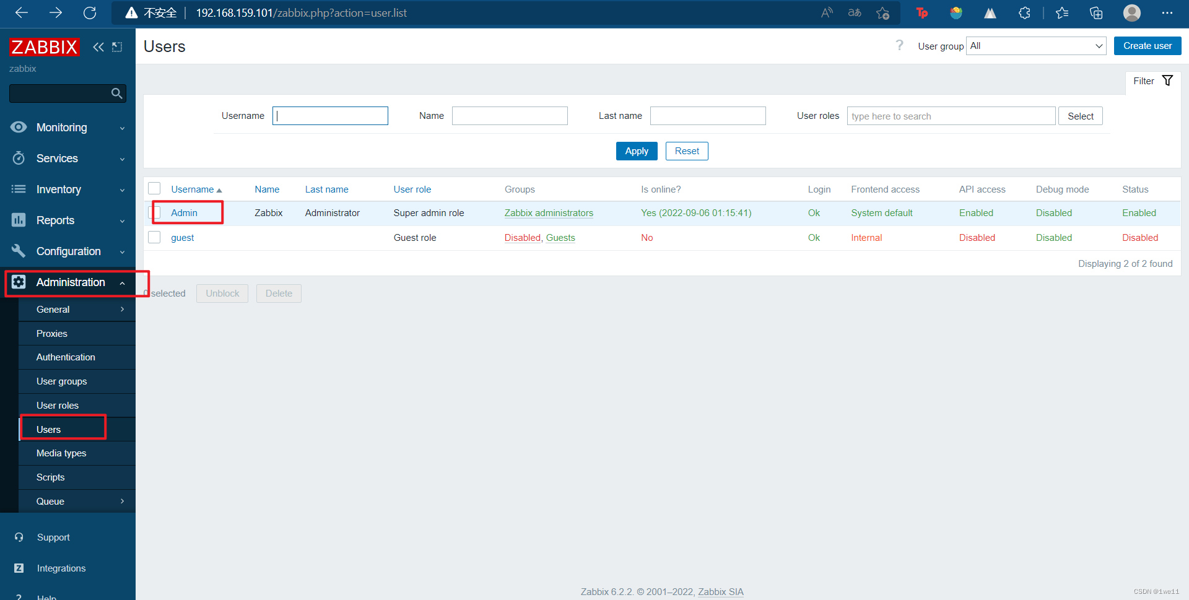This screenshot has height=600, width=1189.
Task: Focus the Username filter field
Action: click(x=330, y=116)
